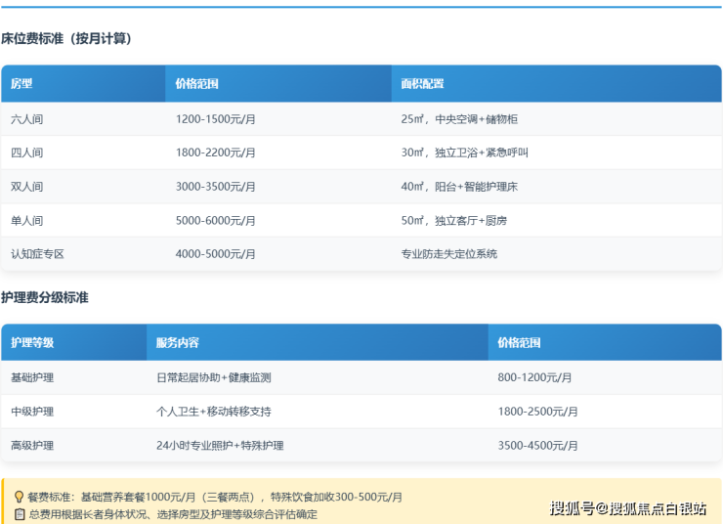Select the 四人间 row label
The width and height of the screenshot is (723, 524).
click(27, 153)
